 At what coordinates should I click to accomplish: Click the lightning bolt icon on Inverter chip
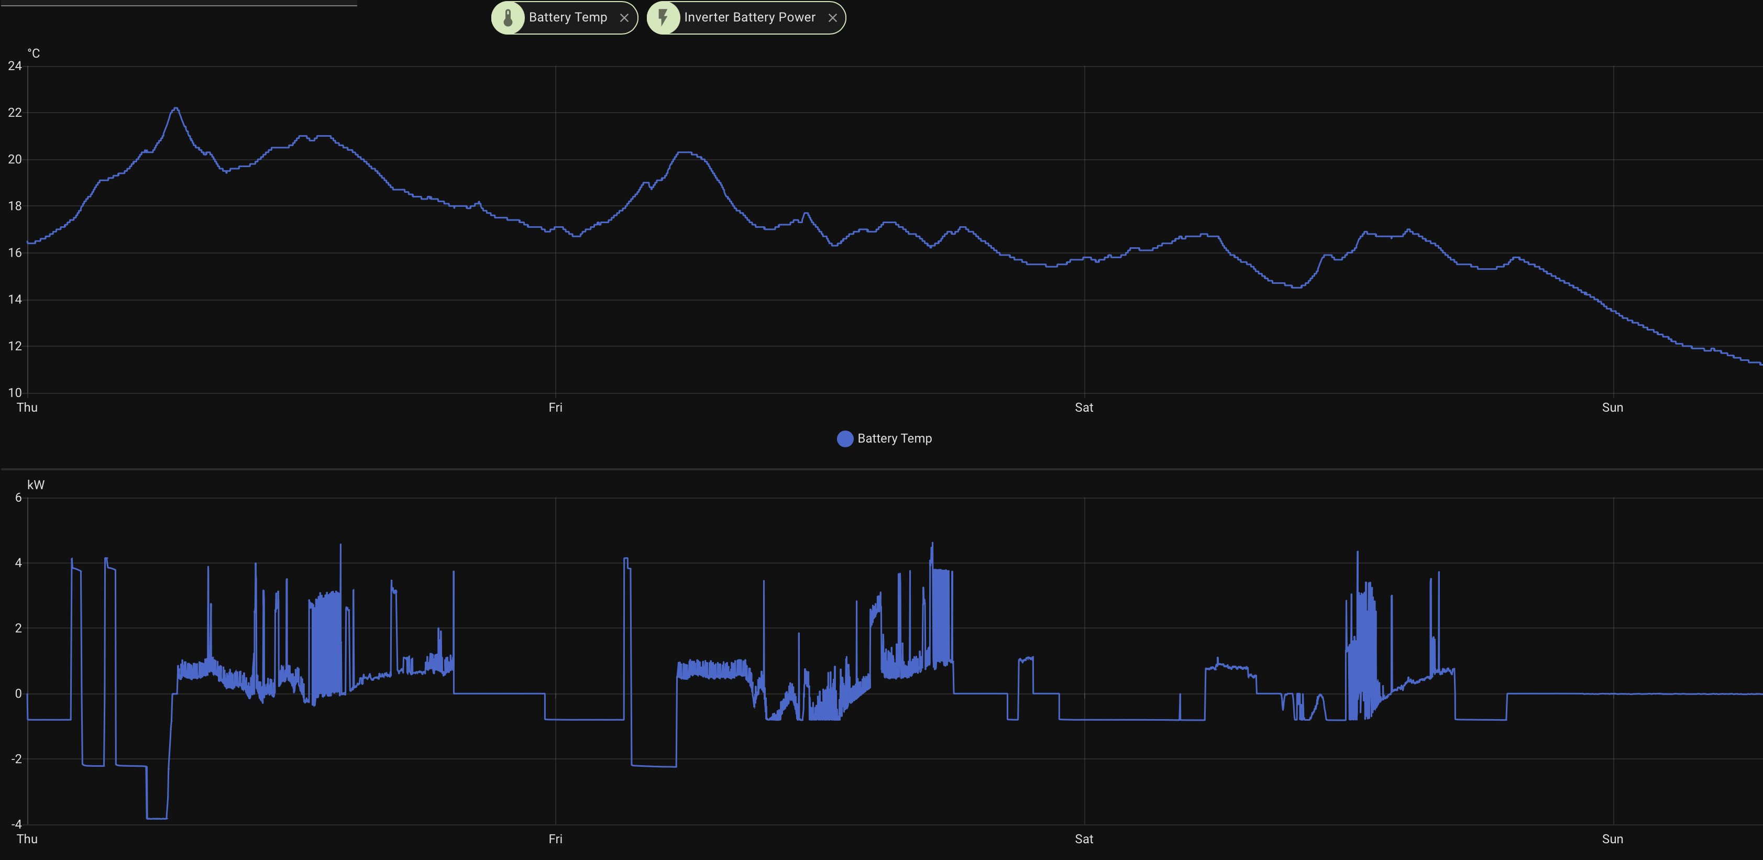pos(663,18)
